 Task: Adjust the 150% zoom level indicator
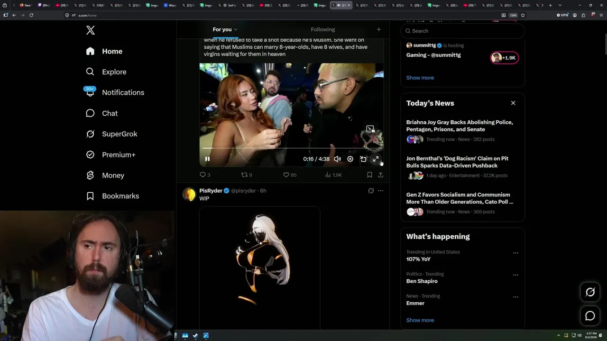(513, 15)
